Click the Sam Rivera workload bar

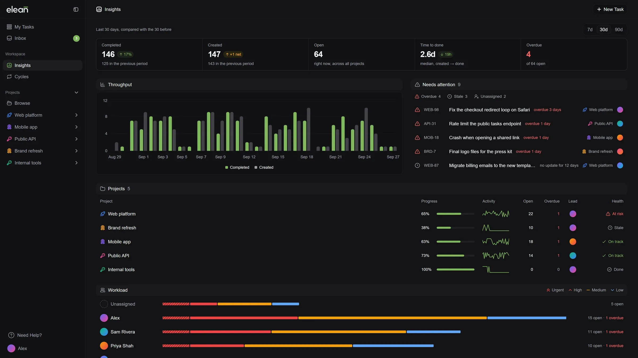pos(311,332)
